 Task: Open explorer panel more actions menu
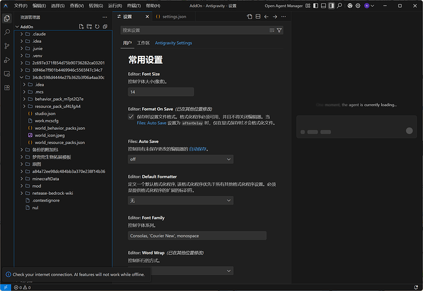(105, 17)
